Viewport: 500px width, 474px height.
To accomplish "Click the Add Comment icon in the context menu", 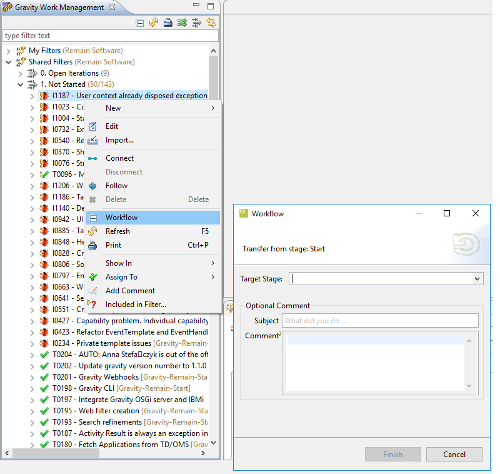I will point(92,291).
